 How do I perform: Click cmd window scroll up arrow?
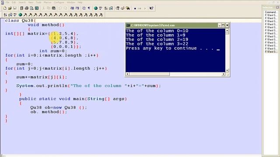[x=227, y=31]
